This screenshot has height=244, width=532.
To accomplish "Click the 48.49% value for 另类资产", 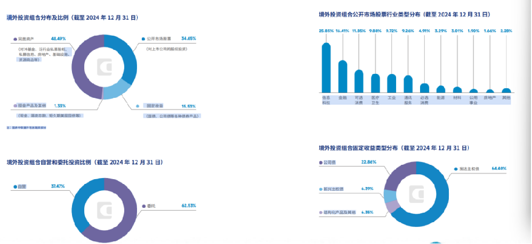I will [x=59, y=39].
